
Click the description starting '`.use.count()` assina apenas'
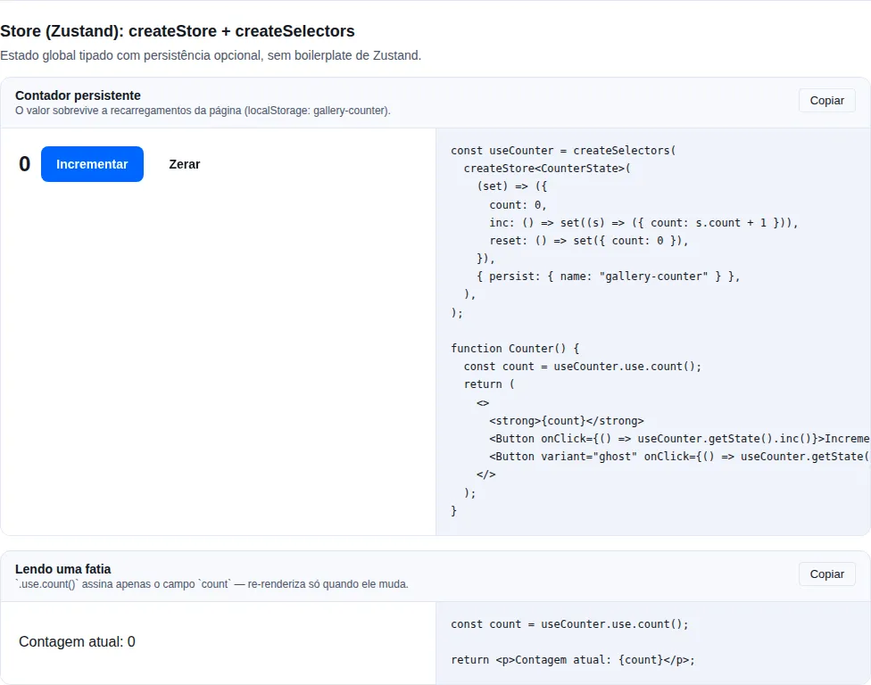pyautogui.click(x=212, y=584)
